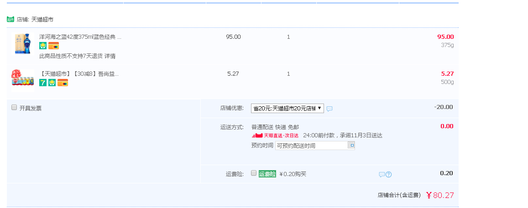Tick the 开具发票 invoice checkbox

[14, 107]
